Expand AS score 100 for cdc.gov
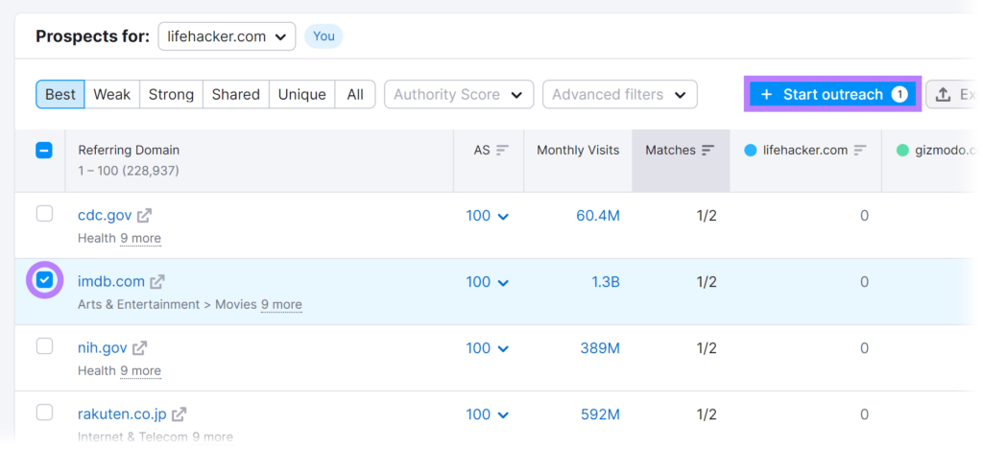Image resolution: width=983 pixels, height=449 pixels. pyautogui.click(x=487, y=216)
